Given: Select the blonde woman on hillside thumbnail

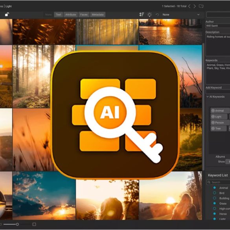Looking at the screenshot, I should coord(170,195).
